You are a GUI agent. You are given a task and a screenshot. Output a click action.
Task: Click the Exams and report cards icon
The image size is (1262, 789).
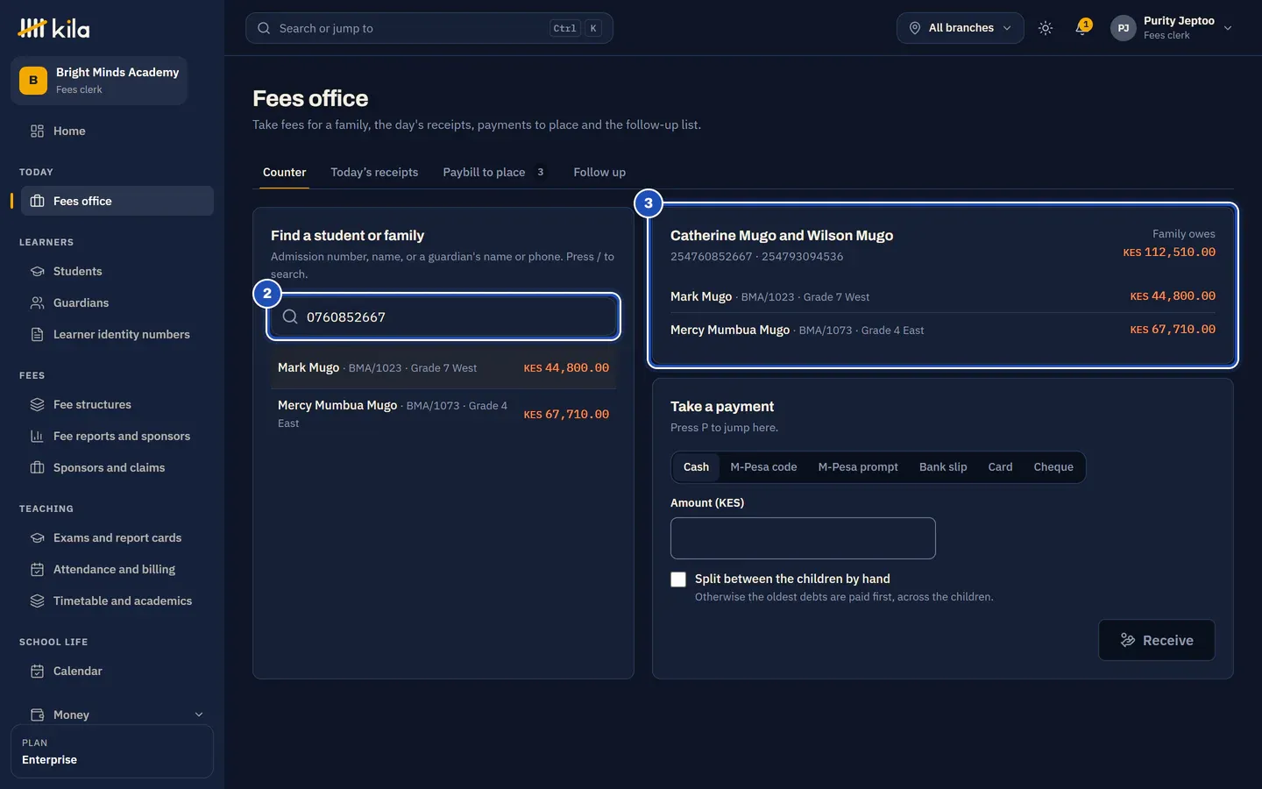coord(37,537)
